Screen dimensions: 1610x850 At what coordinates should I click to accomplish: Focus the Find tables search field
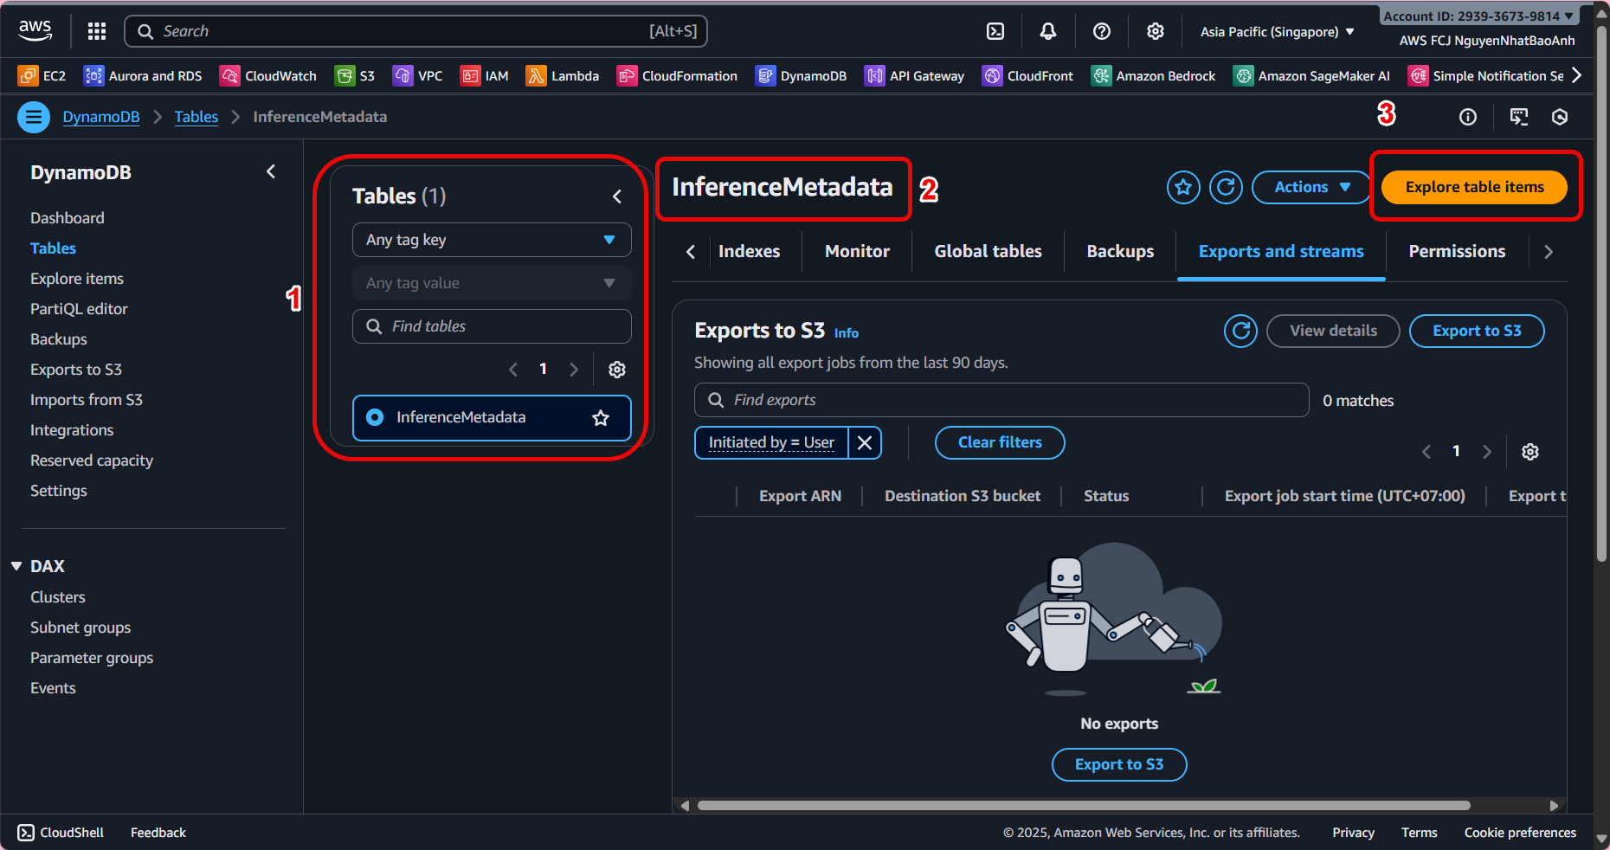[492, 326]
